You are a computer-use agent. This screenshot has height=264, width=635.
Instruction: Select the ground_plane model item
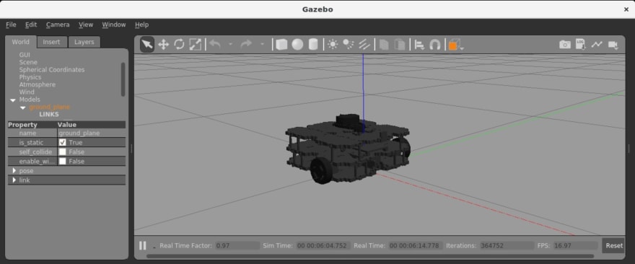click(x=49, y=107)
